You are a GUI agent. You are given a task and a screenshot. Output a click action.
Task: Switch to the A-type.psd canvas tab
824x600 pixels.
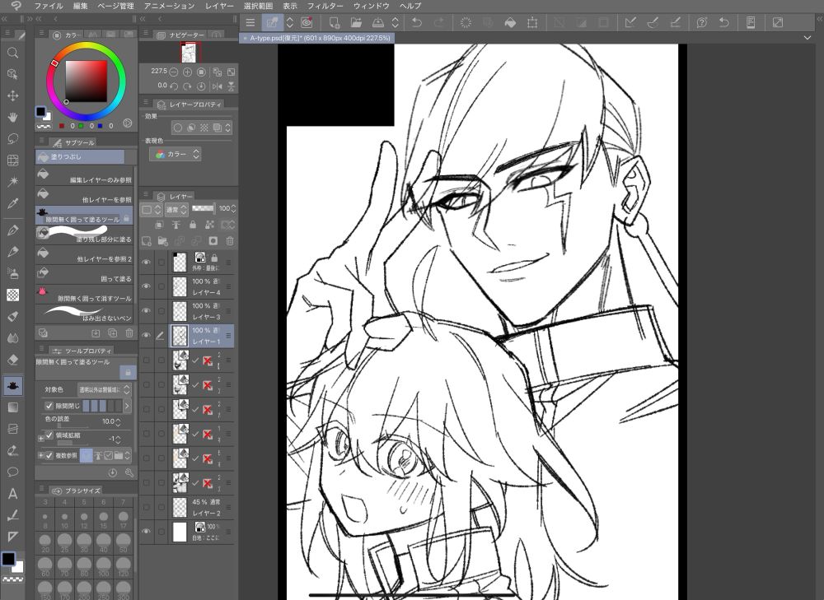pyautogui.click(x=317, y=38)
